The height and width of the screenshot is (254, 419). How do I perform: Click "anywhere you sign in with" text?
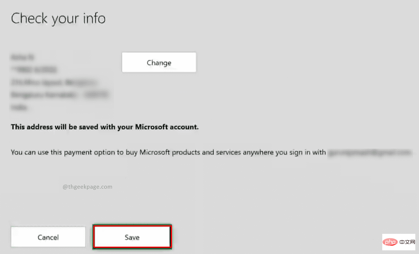point(283,152)
